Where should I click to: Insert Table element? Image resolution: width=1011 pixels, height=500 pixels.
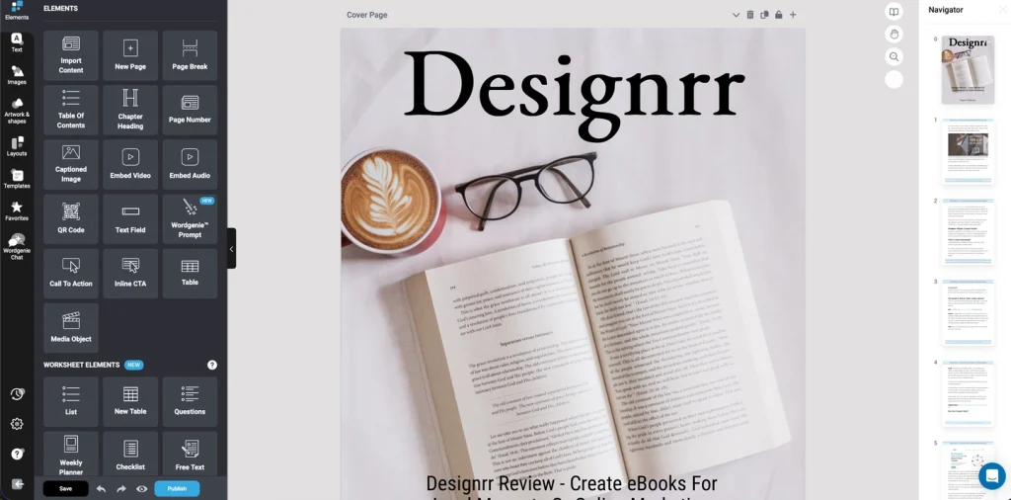coord(190,274)
